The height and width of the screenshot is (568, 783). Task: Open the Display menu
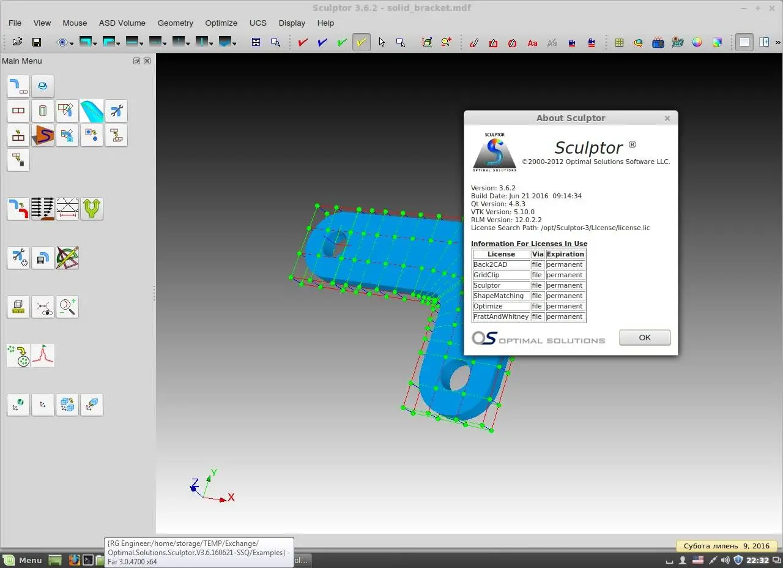click(292, 23)
